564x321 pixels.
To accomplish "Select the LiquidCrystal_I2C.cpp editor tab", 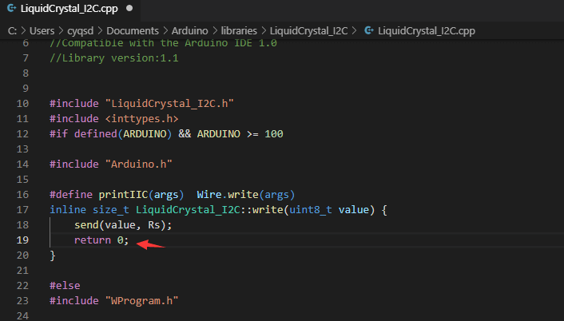I will (70, 9).
